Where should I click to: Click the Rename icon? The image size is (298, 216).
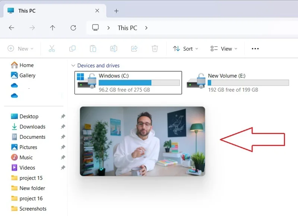pos(114,49)
